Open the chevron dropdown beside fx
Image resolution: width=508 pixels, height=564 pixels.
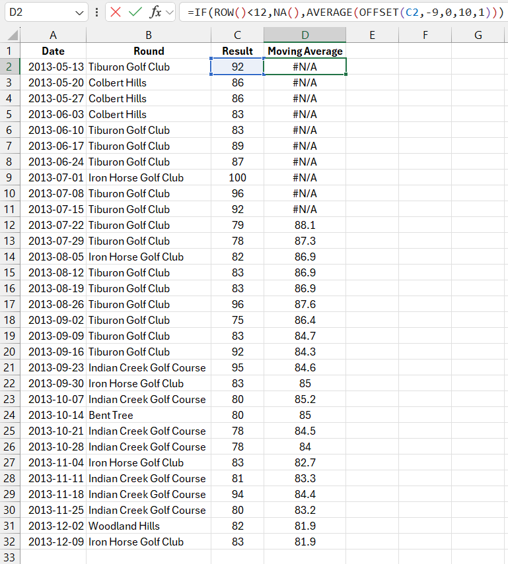coord(169,13)
